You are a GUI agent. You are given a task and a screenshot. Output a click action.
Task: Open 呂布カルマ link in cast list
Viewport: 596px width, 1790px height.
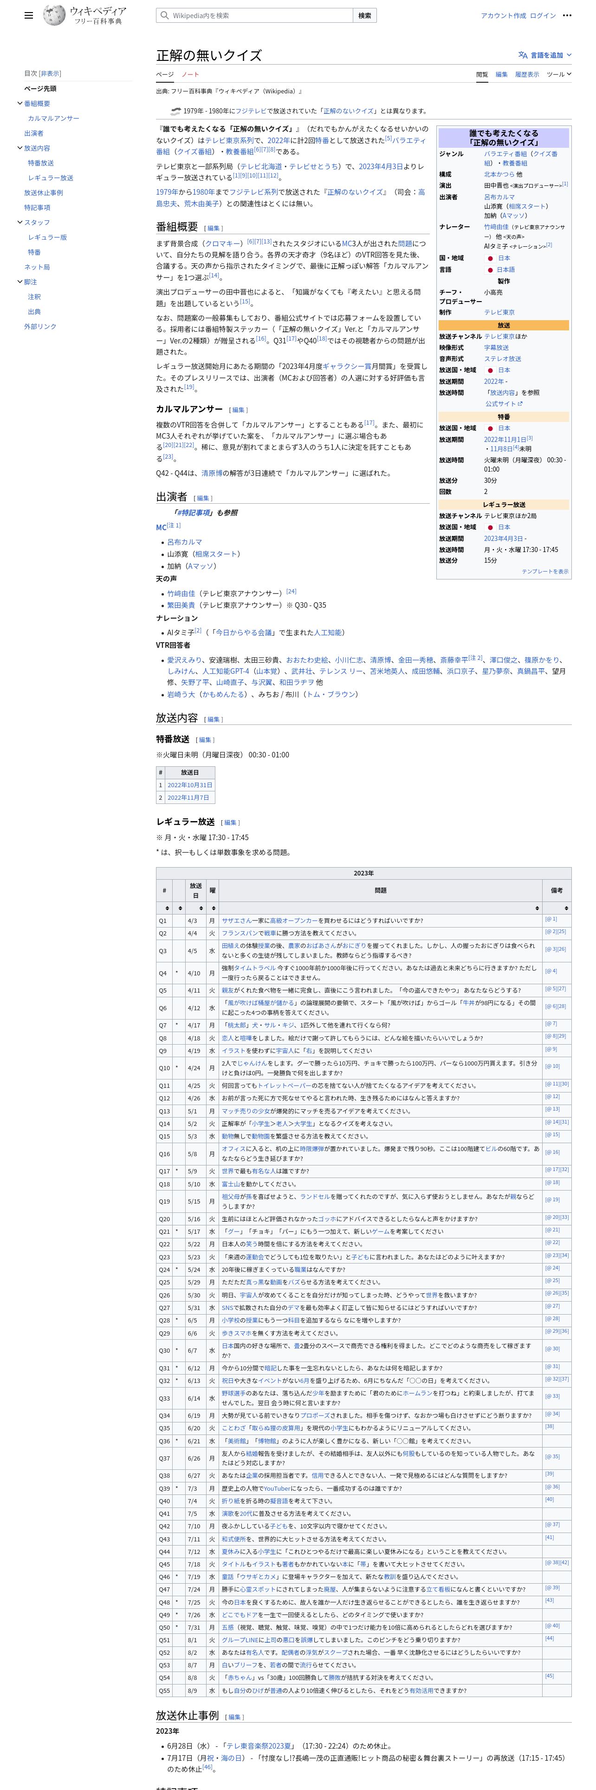click(x=185, y=542)
